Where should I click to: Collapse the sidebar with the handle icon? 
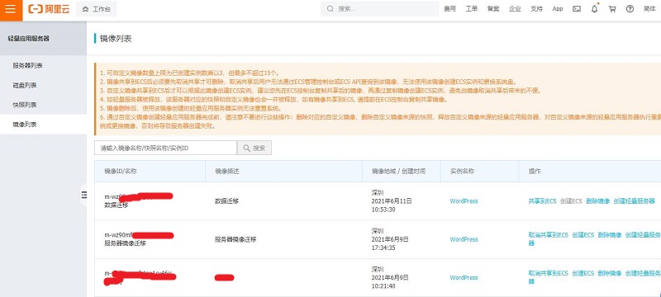coord(83,194)
